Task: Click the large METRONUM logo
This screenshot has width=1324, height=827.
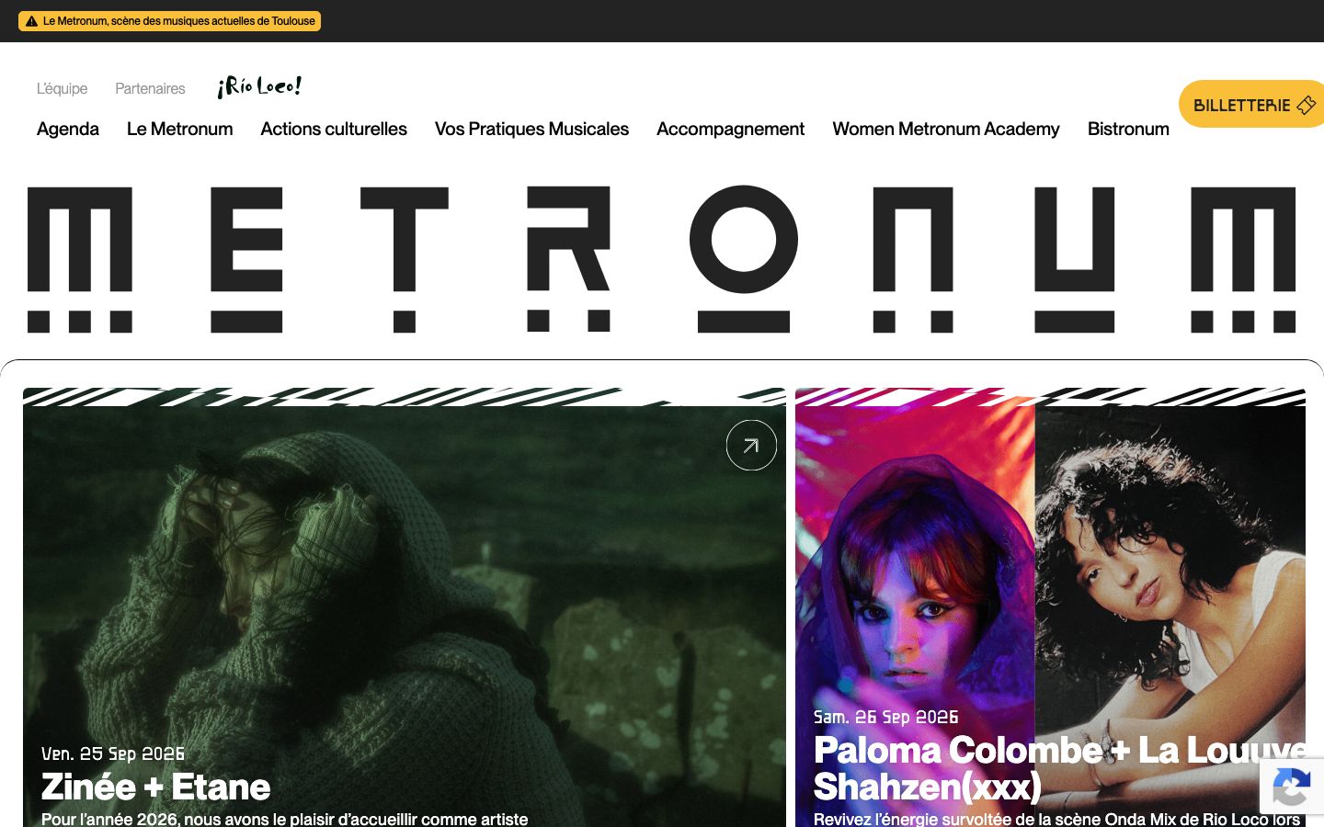Action: [661, 259]
